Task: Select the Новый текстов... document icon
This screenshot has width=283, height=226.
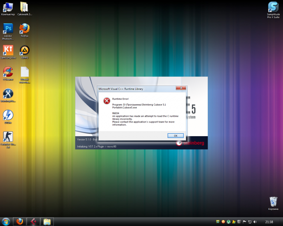Action: pos(25,75)
